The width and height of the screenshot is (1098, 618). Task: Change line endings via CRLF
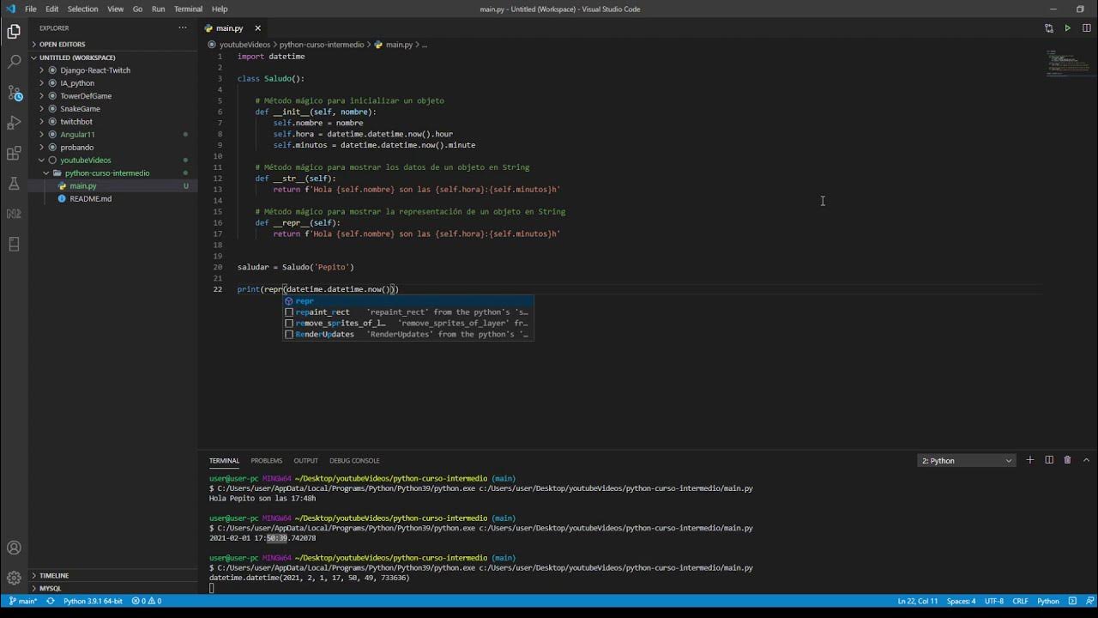tap(1020, 601)
